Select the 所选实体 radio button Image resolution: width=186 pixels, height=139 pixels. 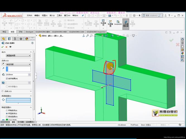[x=7, y=113]
